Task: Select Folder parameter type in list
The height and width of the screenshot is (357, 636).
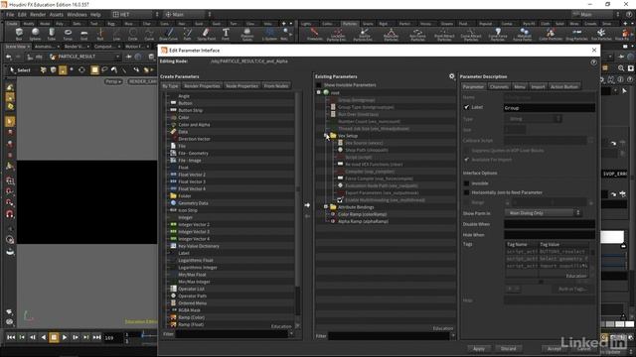Action: click(x=185, y=196)
